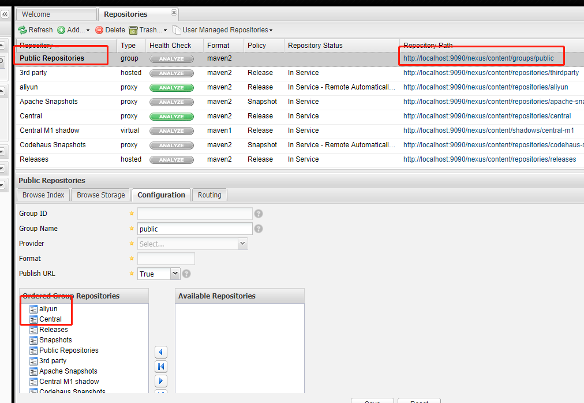Click ANALYZE button for Releases row
This screenshot has height=403, width=584.
[172, 160]
